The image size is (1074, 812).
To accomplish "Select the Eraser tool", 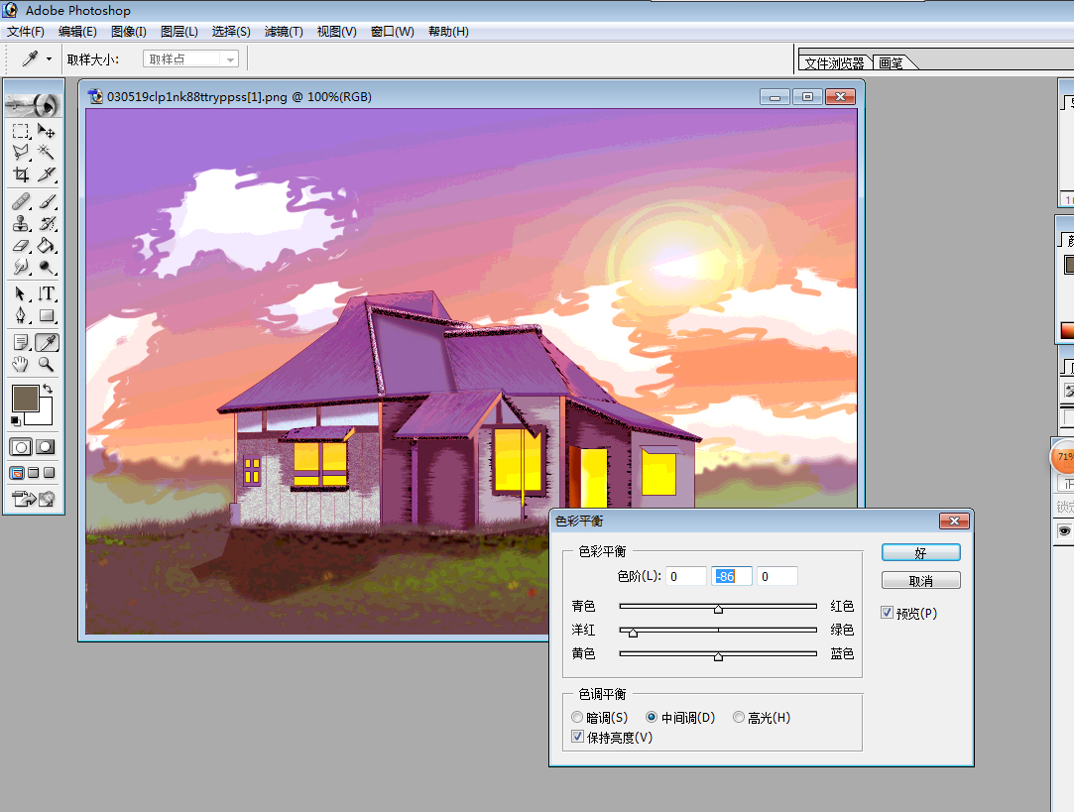I will (21, 245).
